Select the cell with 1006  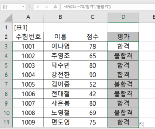click(28, 94)
